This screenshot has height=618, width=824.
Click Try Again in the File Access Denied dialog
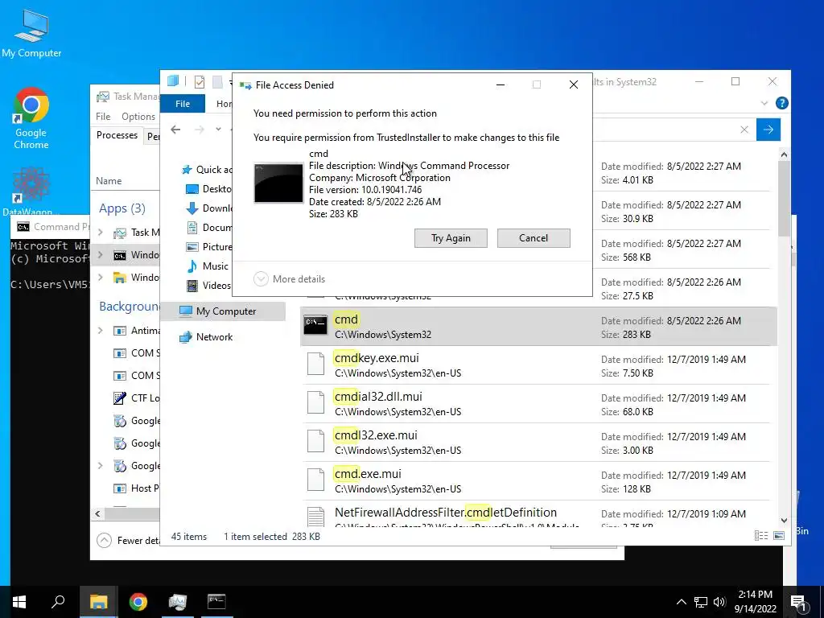[451, 238]
